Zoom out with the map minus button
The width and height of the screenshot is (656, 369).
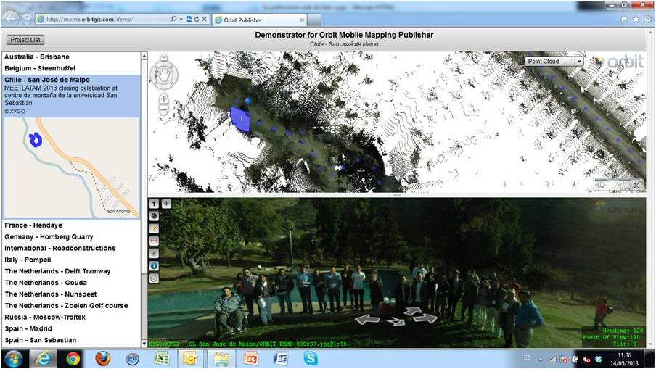[163, 110]
